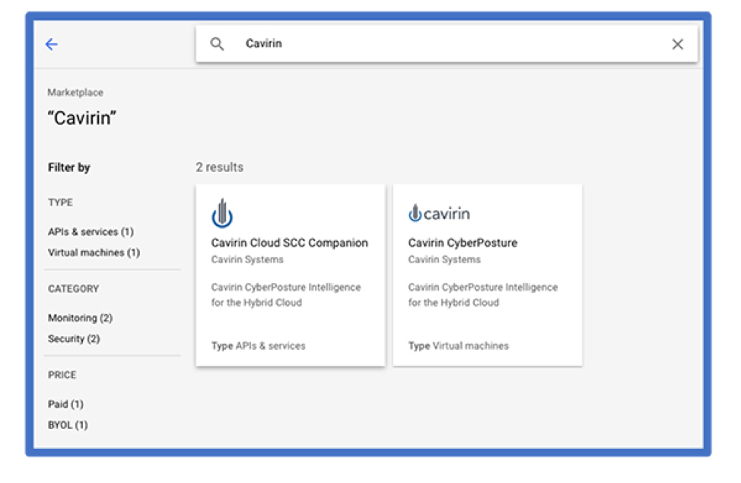Click the Filter by heading
This screenshot has width=741, height=483.
[x=69, y=167]
